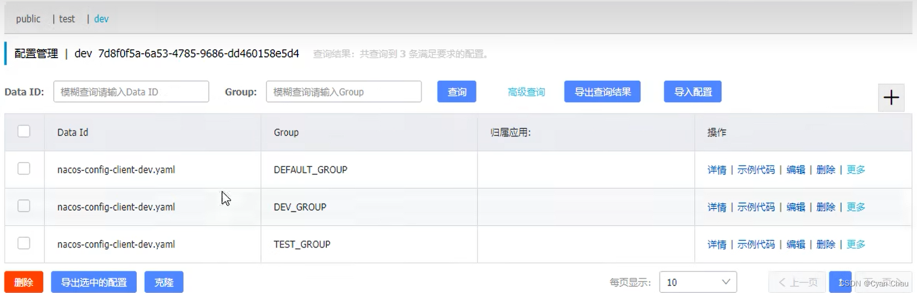Open 详情 for the DEV_GROUP row

click(x=717, y=207)
